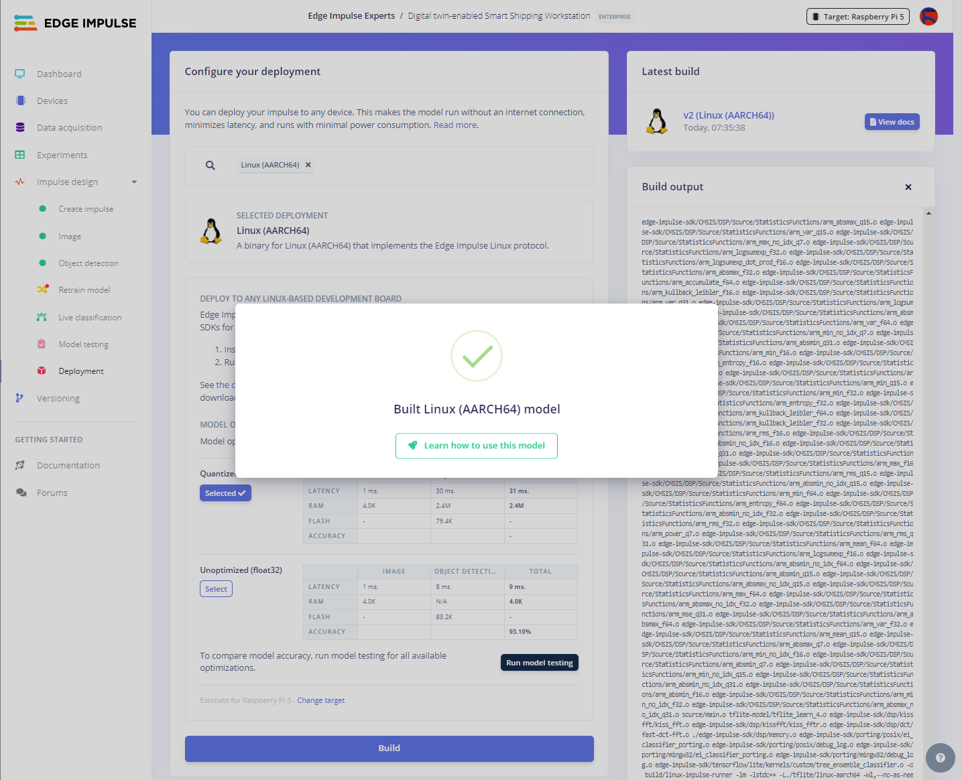Click the Impulse design pulse icon

20,182
